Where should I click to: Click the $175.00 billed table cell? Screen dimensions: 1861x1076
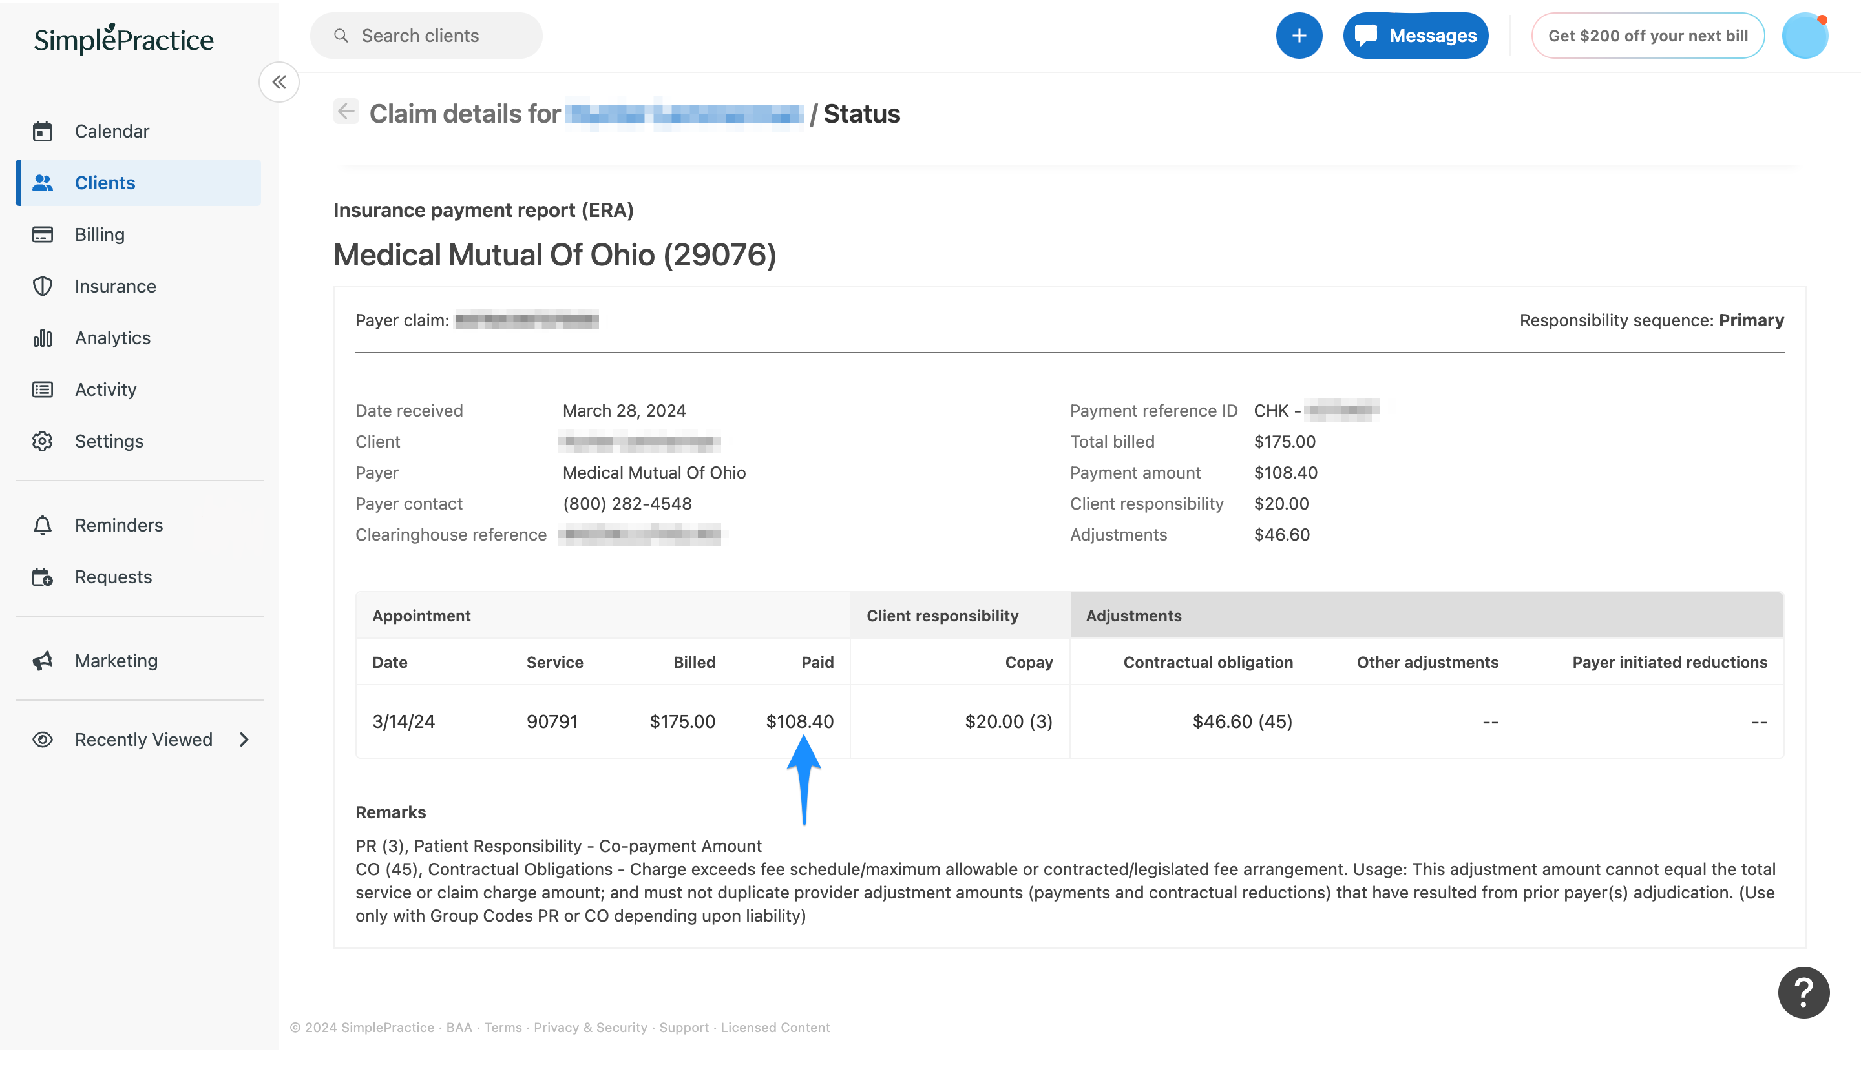click(x=682, y=722)
